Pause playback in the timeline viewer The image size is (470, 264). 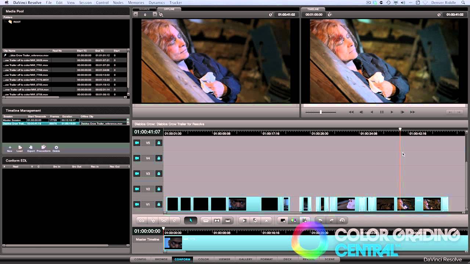click(x=382, y=112)
